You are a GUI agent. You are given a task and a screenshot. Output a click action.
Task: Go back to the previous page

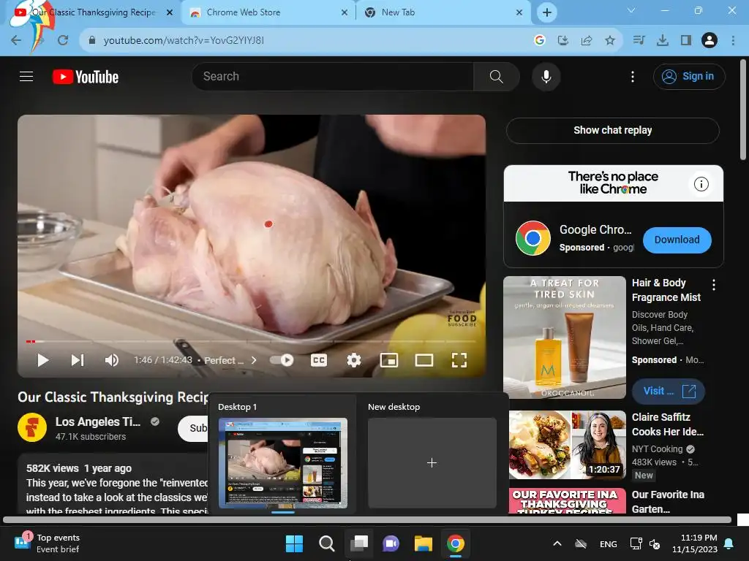16,40
